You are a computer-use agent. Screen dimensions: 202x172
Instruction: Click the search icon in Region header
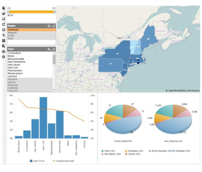[49, 26]
